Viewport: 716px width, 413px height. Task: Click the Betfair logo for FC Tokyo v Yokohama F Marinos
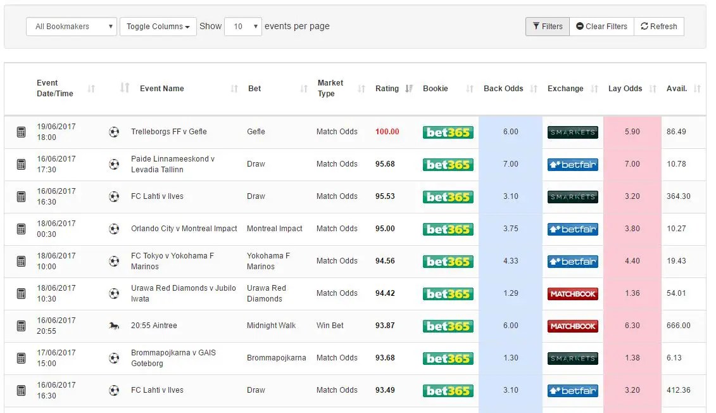click(x=572, y=261)
